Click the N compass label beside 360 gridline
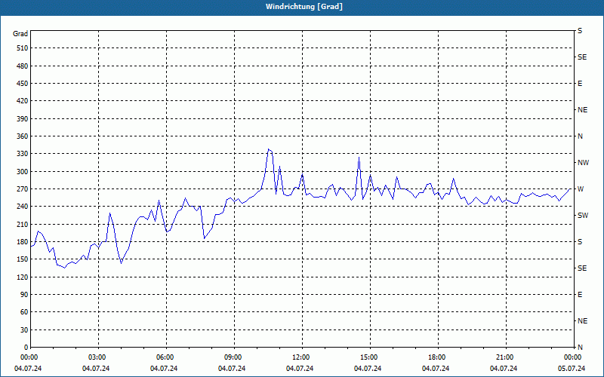This screenshot has width=604, height=377. [x=580, y=136]
